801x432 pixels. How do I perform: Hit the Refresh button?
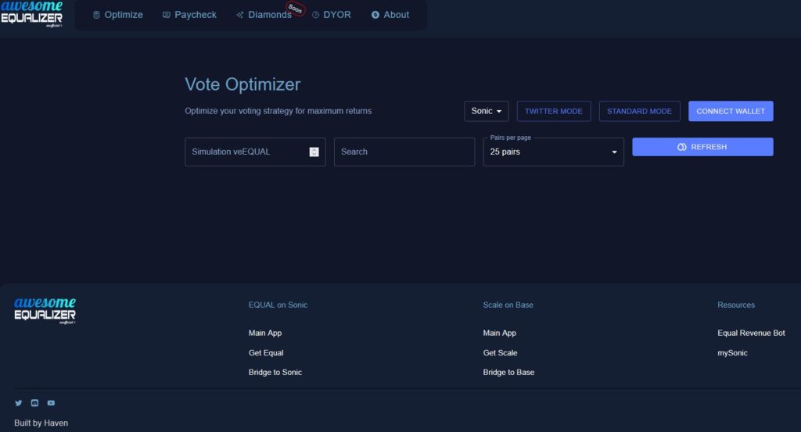point(702,147)
